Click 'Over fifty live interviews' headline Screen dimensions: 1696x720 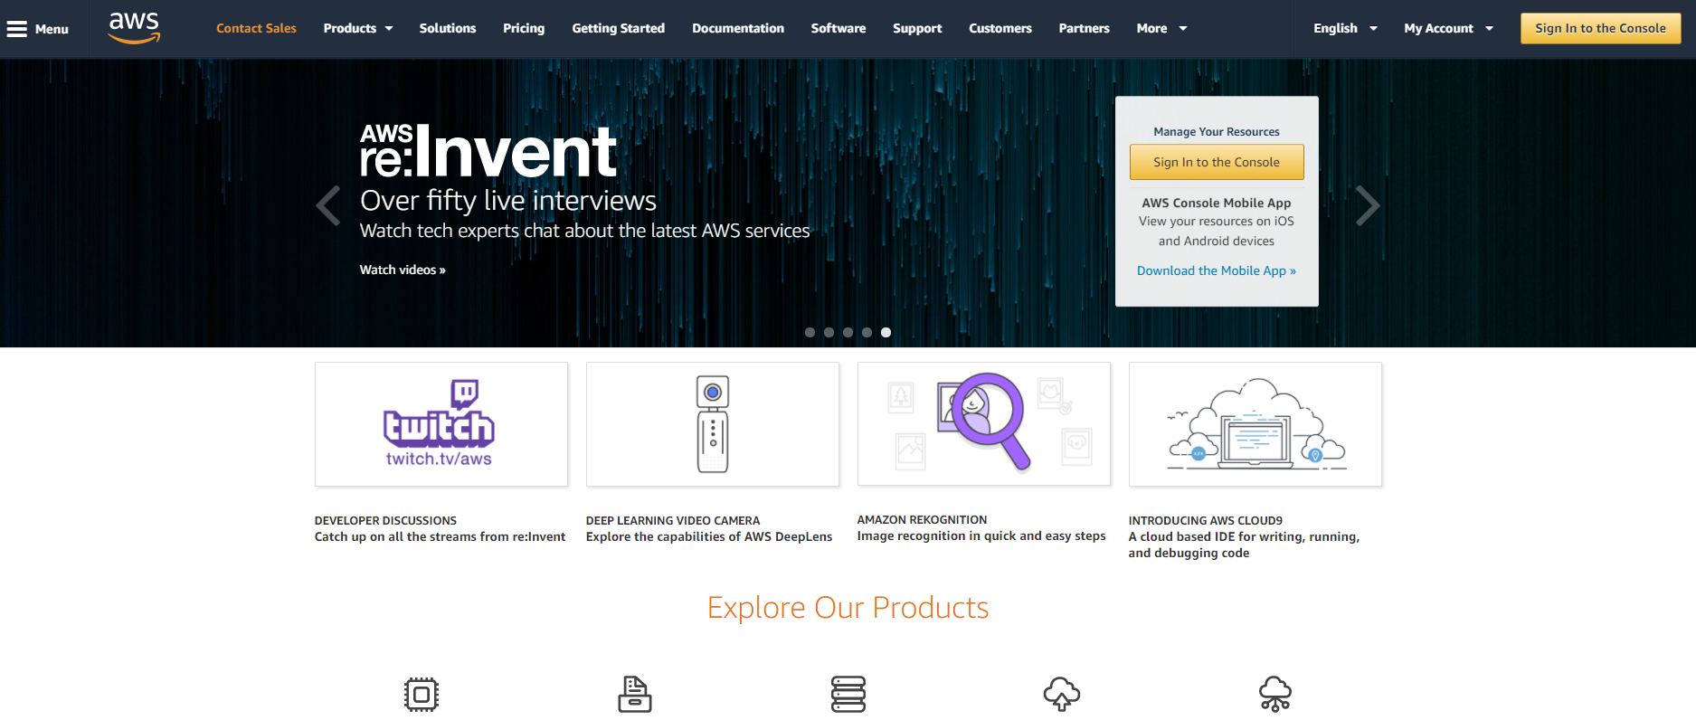tap(508, 200)
